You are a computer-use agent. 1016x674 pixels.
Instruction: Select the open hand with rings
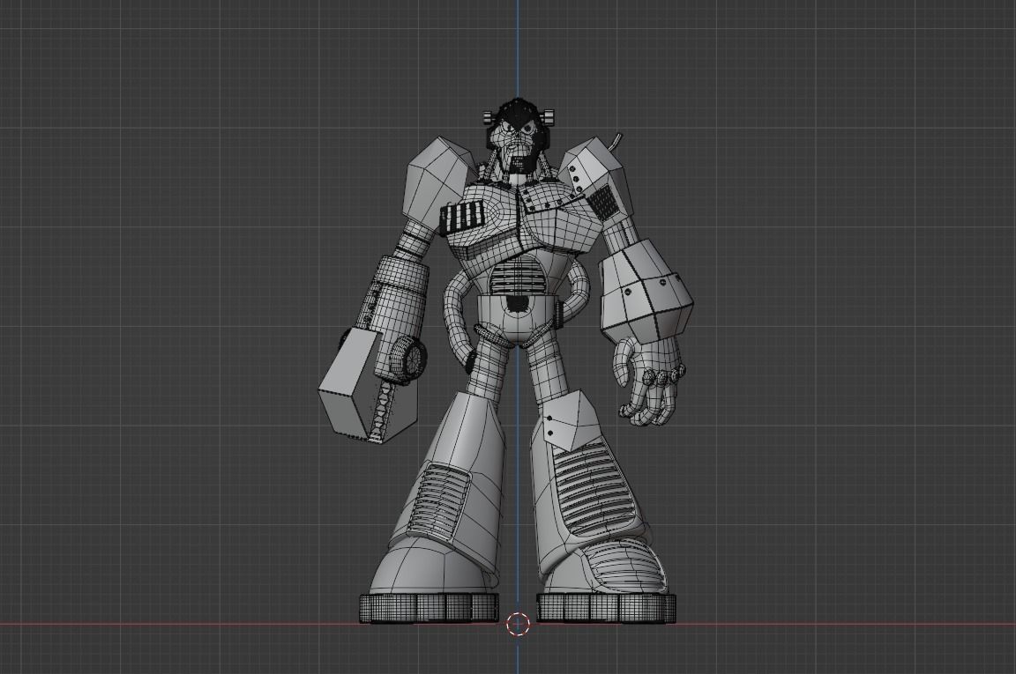click(x=648, y=381)
